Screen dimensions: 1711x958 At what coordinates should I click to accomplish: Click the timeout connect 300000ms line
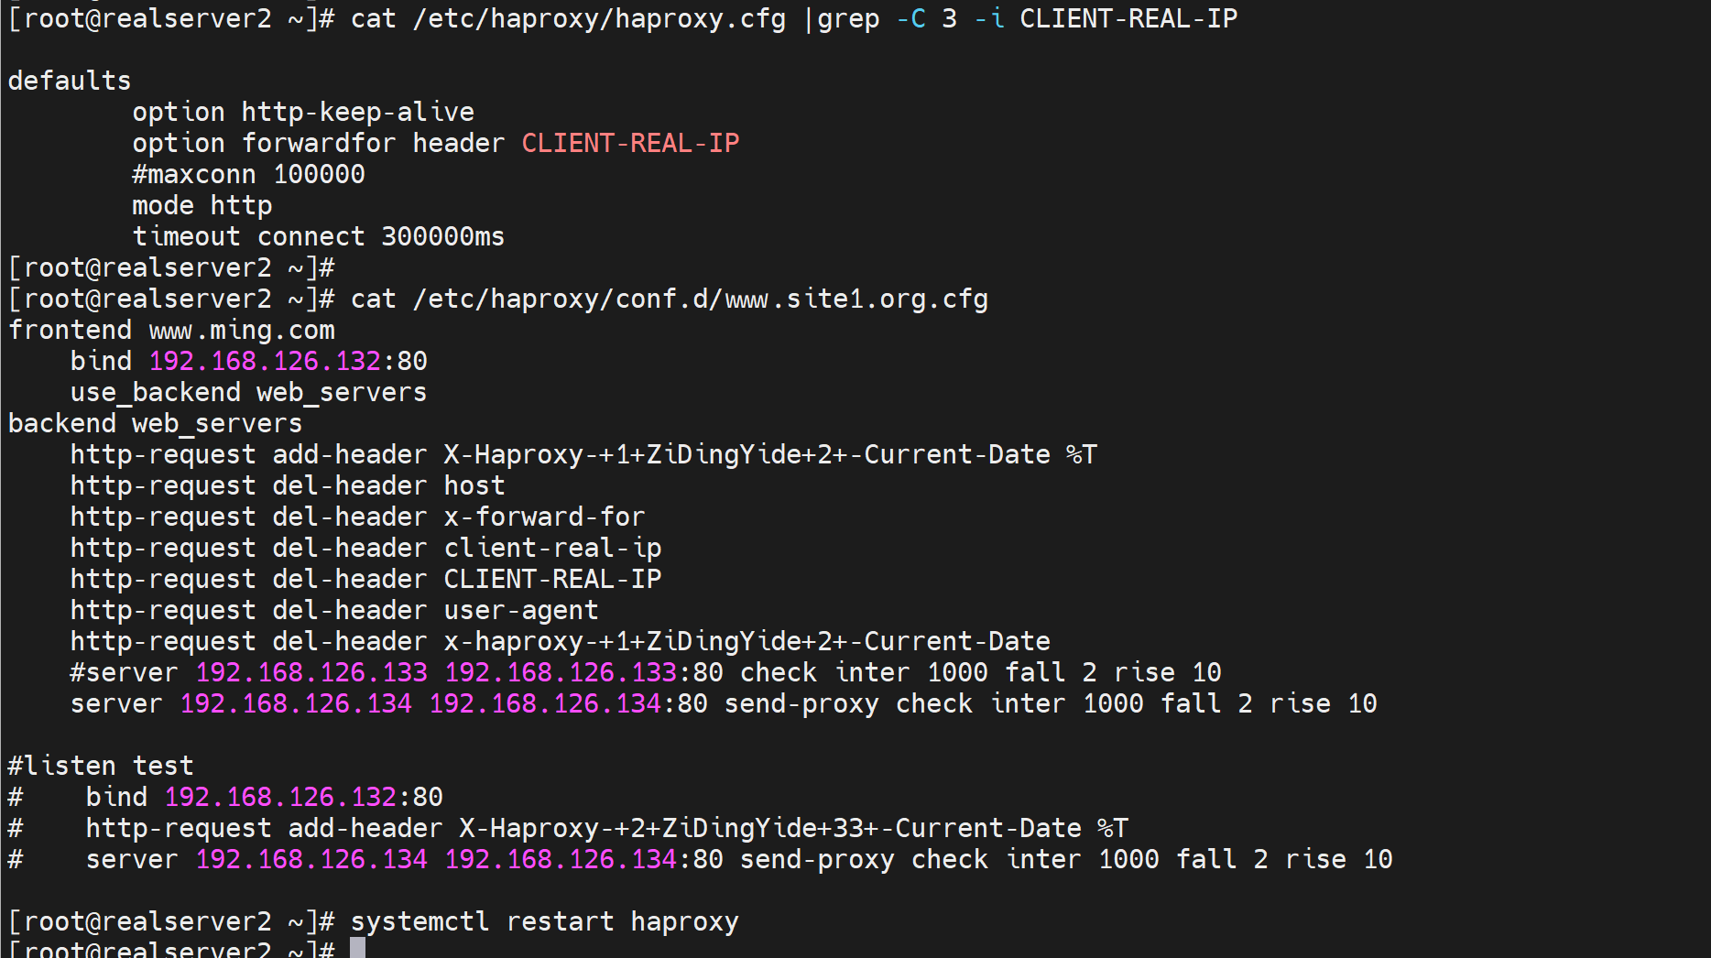pos(318,236)
